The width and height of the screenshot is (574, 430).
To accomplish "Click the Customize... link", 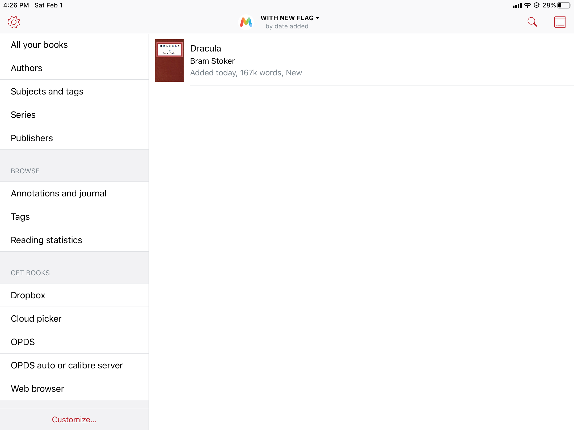I will pos(74,419).
